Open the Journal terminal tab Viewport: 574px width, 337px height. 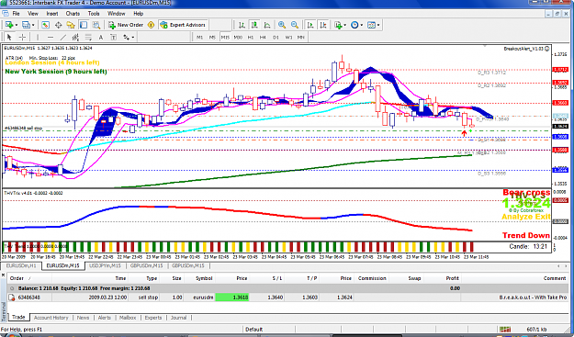pos(179,318)
